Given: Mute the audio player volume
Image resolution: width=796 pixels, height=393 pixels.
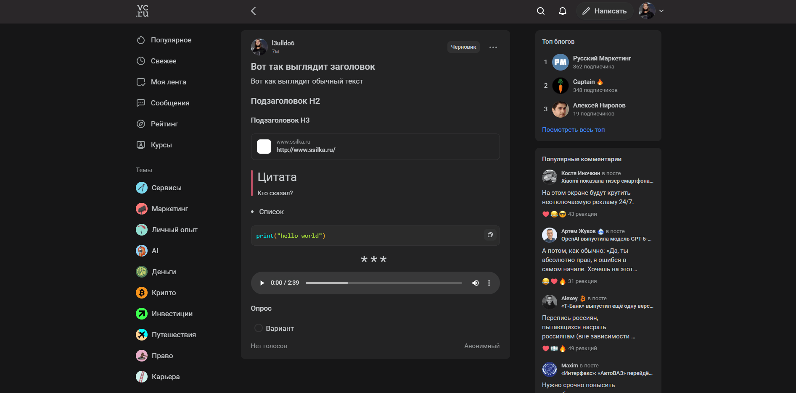Looking at the screenshot, I should [475, 283].
